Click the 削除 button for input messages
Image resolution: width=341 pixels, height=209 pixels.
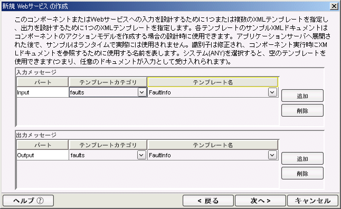click(x=302, y=110)
